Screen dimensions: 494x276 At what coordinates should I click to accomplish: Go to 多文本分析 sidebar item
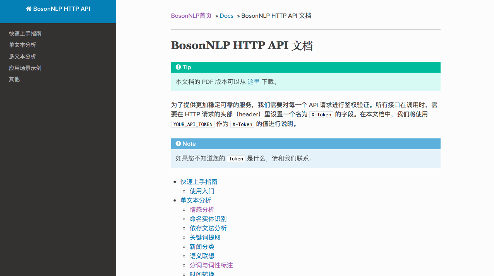pos(22,56)
